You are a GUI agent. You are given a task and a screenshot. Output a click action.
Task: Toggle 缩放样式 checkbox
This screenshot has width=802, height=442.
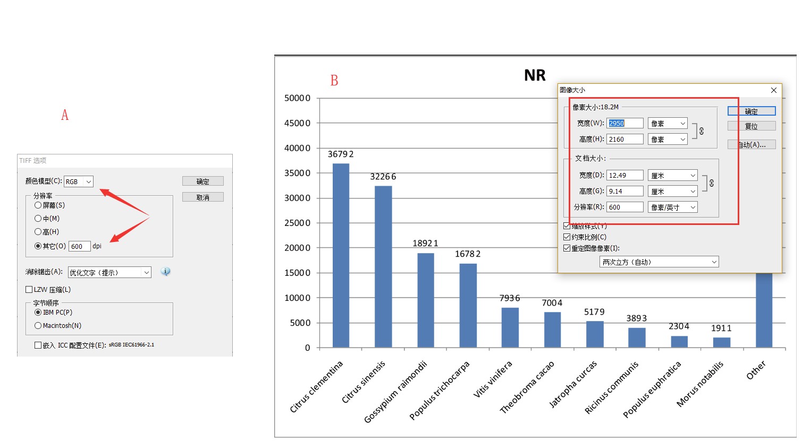[x=567, y=226]
